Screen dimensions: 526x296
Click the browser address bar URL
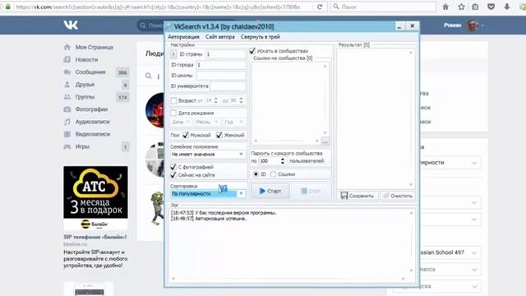(158, 7)
